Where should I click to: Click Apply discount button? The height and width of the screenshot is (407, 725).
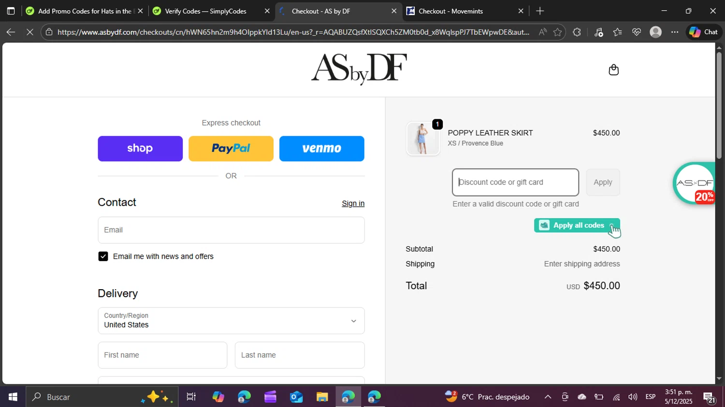pos(603,182)
